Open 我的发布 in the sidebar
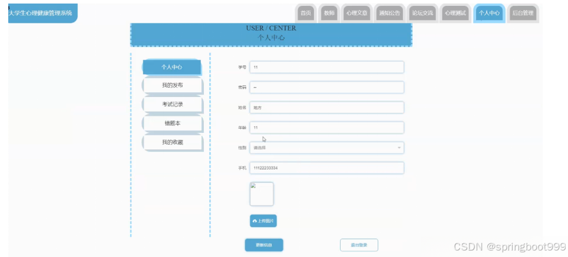 (173, 85)
